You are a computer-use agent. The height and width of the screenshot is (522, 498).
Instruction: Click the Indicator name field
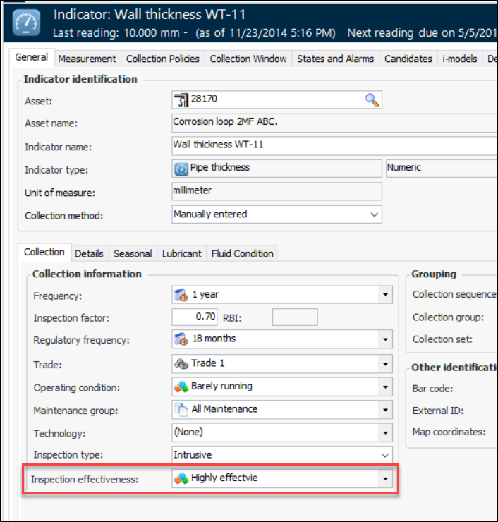pyautogui.click(x=334, y=146)
